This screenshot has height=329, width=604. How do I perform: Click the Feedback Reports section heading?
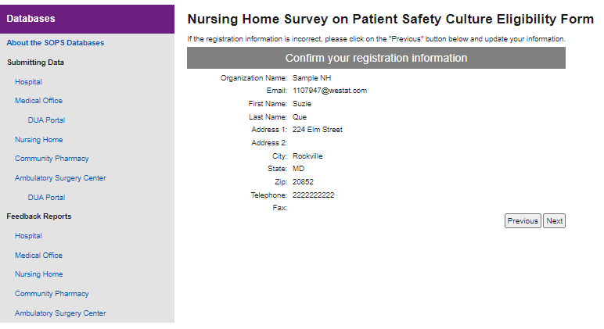point(38,216)
